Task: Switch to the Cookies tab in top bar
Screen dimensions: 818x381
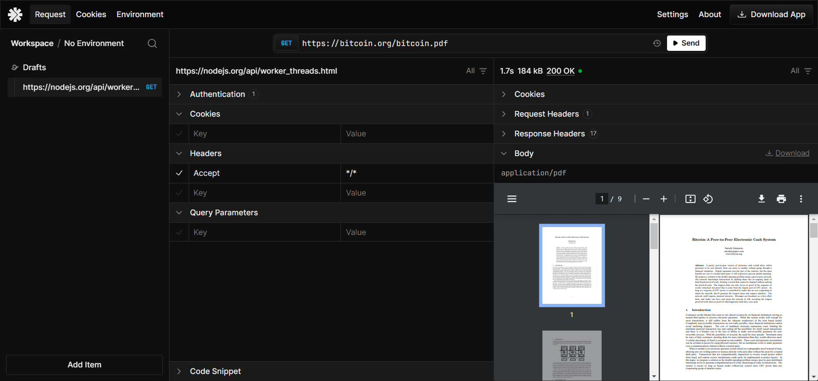Action: point(91,14)
